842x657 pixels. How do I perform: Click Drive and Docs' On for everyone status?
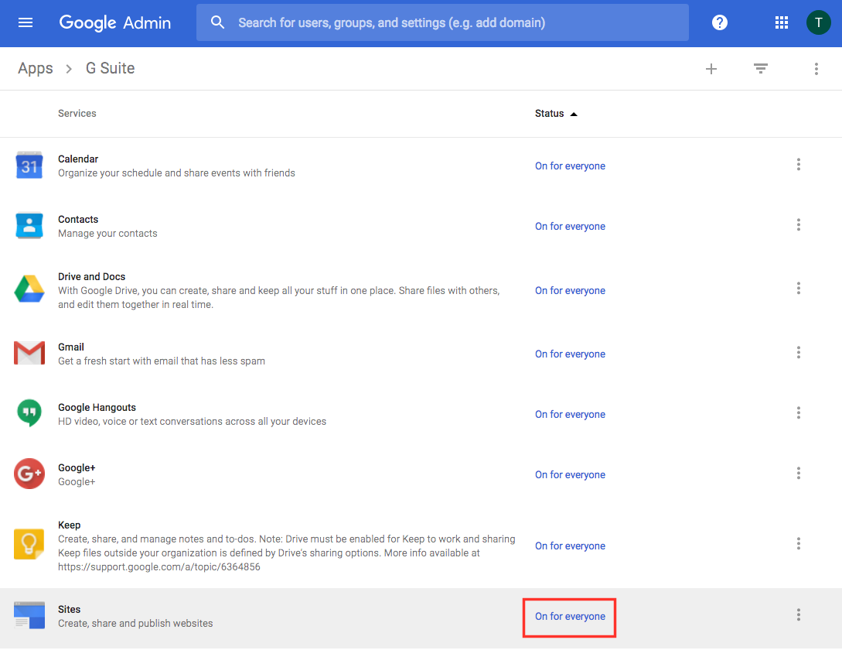tap(570, 290)
